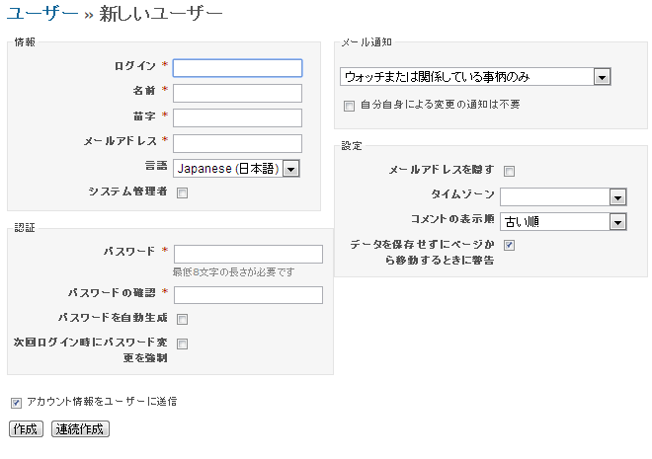Focus the ログイン input field
This screenshot has height=459, width=652.
pos(237,68)
